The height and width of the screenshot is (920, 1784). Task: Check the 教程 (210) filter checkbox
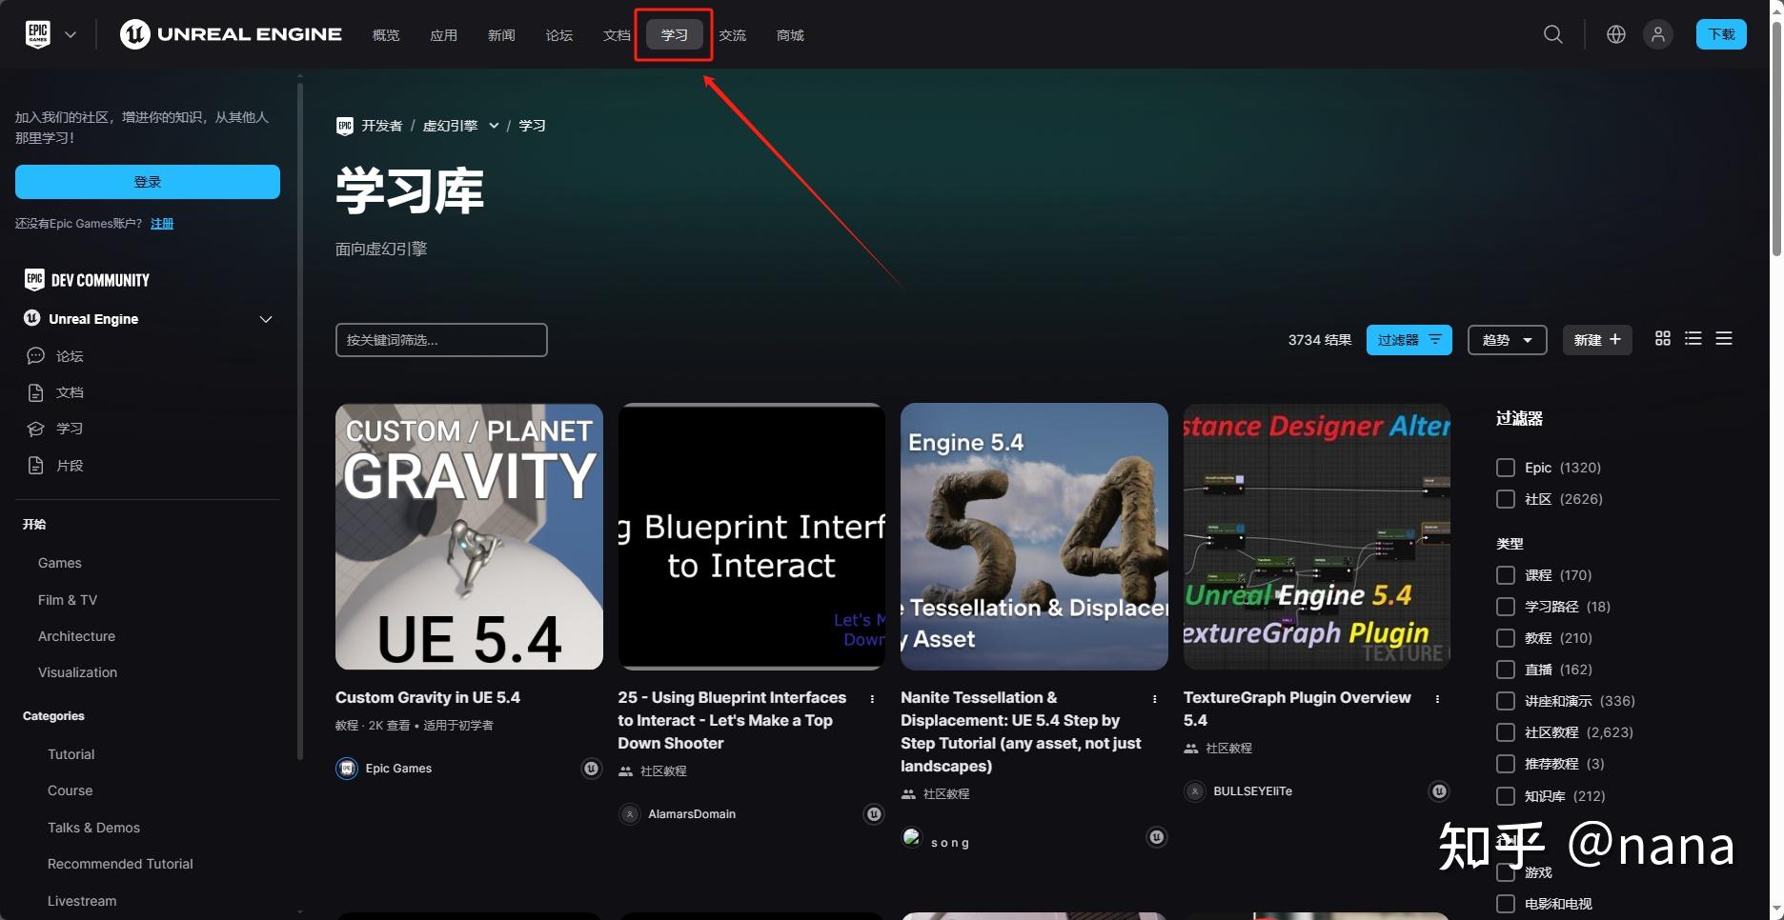1506,638
